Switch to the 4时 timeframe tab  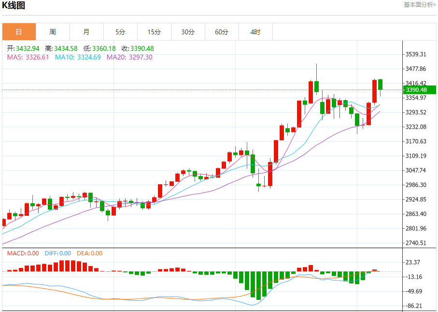point(255,32)
